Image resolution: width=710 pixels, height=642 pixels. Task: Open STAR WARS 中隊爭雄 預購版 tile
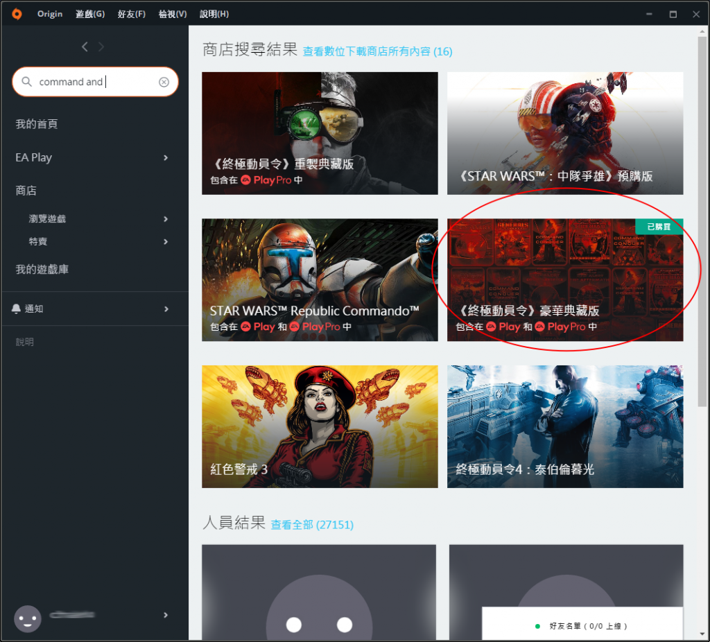tap(565, 133)
